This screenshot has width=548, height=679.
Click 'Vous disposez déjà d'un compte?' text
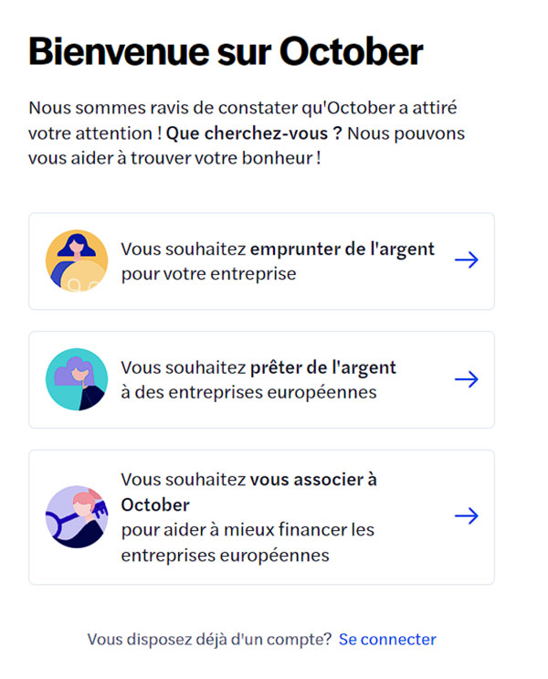coord(209,639)
